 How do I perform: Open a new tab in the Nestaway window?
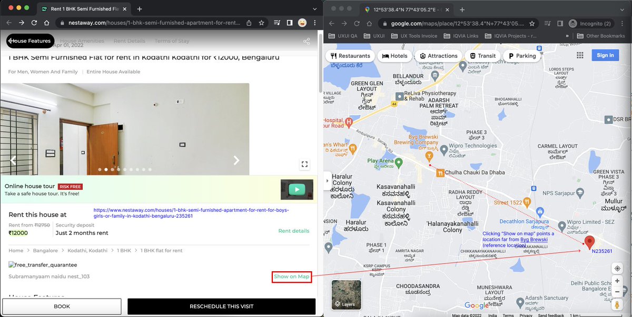click(140, 9)
